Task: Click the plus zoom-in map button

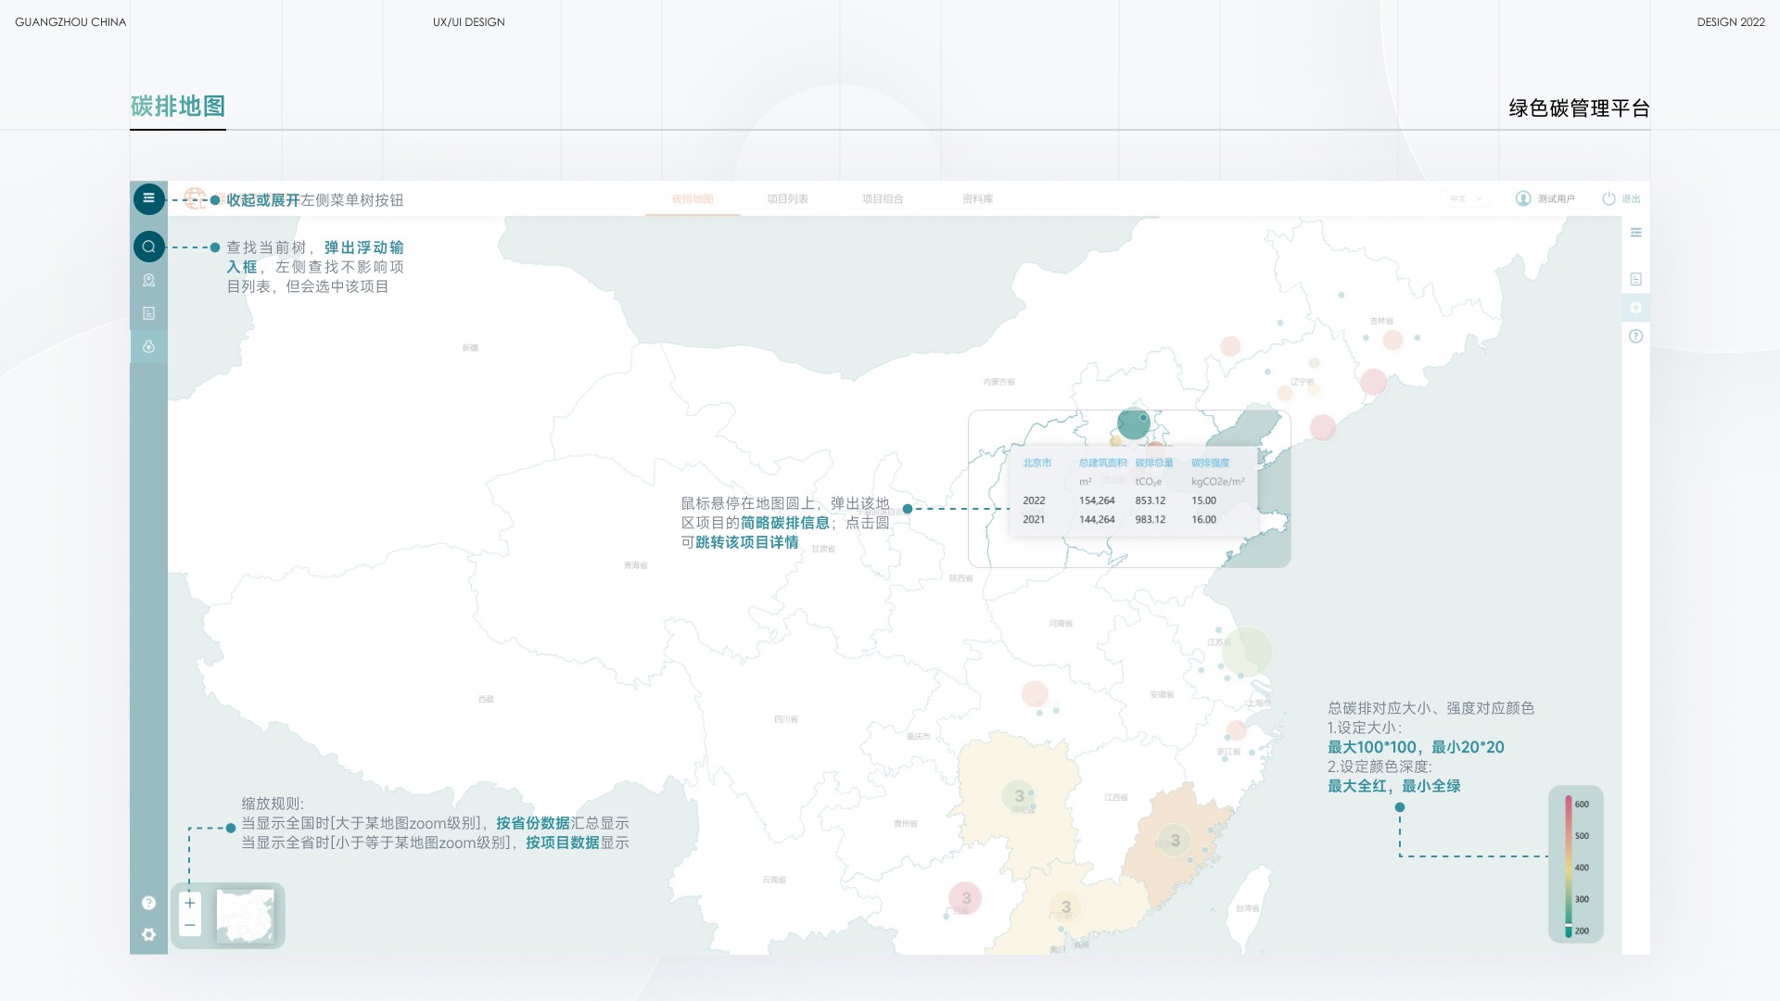Action: 190,903
